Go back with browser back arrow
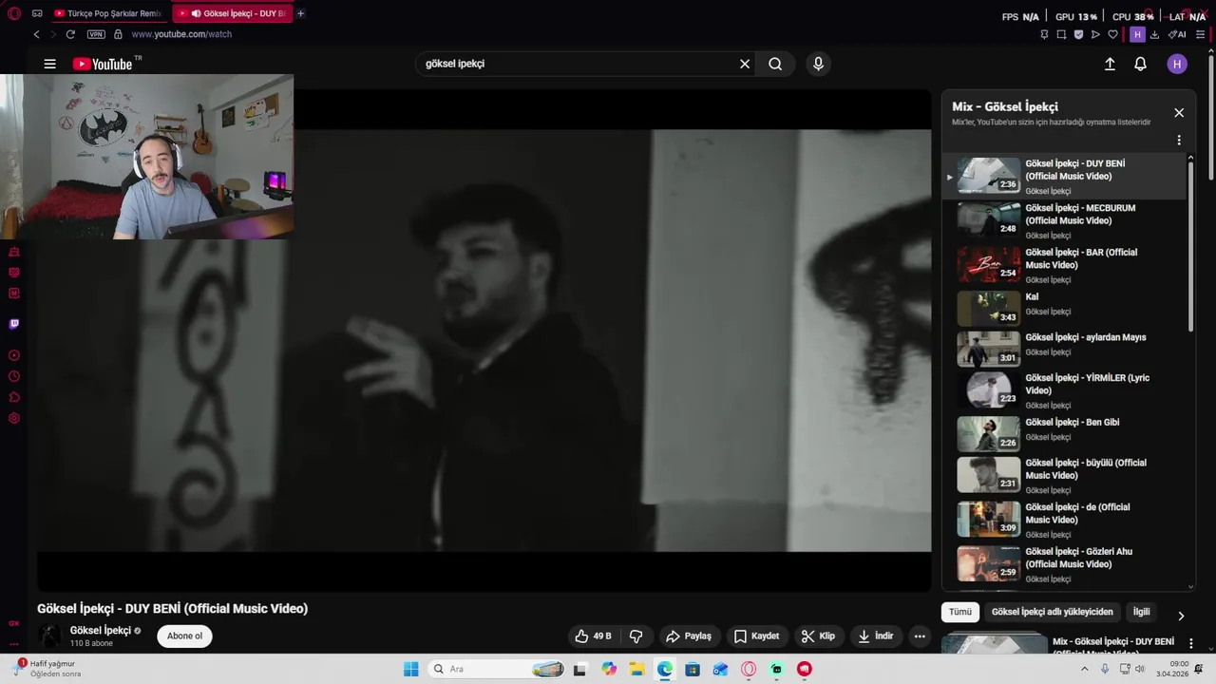Viewport: 1216px width, 684px height. [36, 34]
